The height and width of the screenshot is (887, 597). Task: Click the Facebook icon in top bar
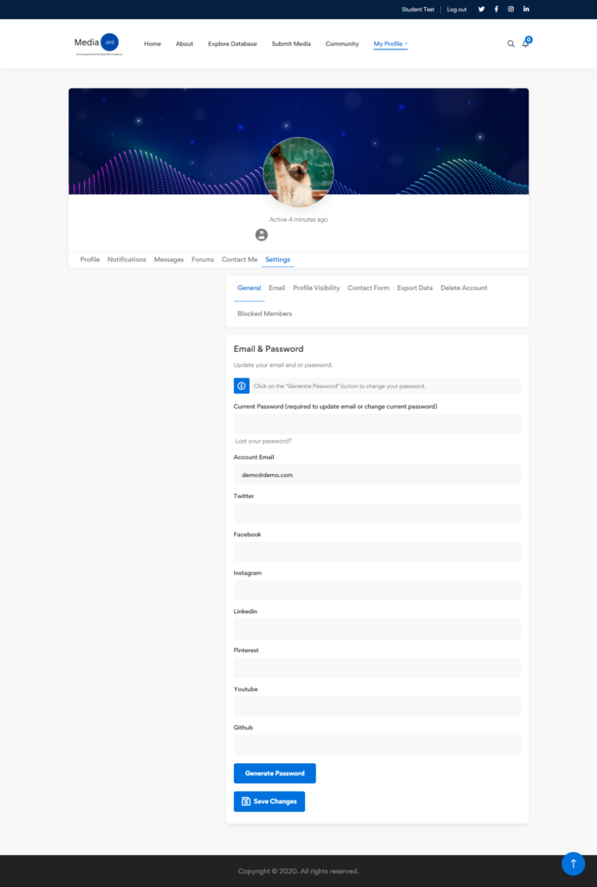[x=496, y=10]
